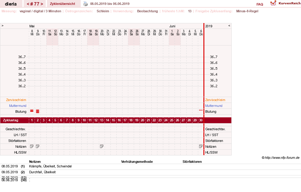Click the date 09.05.2019 in notes list

[10, 172]
